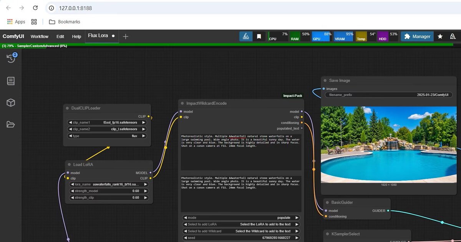Viewport: 461px width, 242px height.
Task: Decrease strength_clip with left arrow
Action: pyautogui.click(x=73, y=197)
